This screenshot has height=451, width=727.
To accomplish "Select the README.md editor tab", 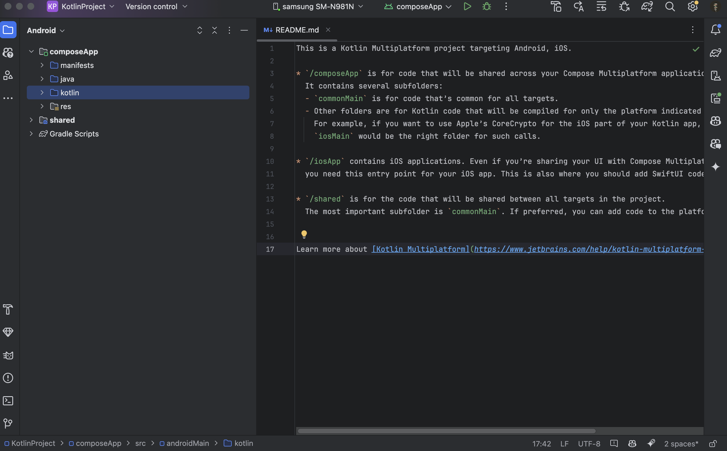I will coord(296,30).
